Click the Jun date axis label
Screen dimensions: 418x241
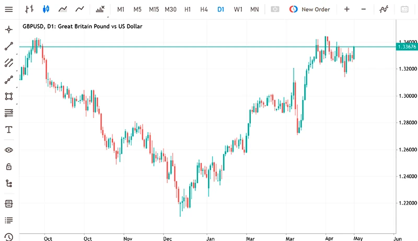click(x=398, y=238)
